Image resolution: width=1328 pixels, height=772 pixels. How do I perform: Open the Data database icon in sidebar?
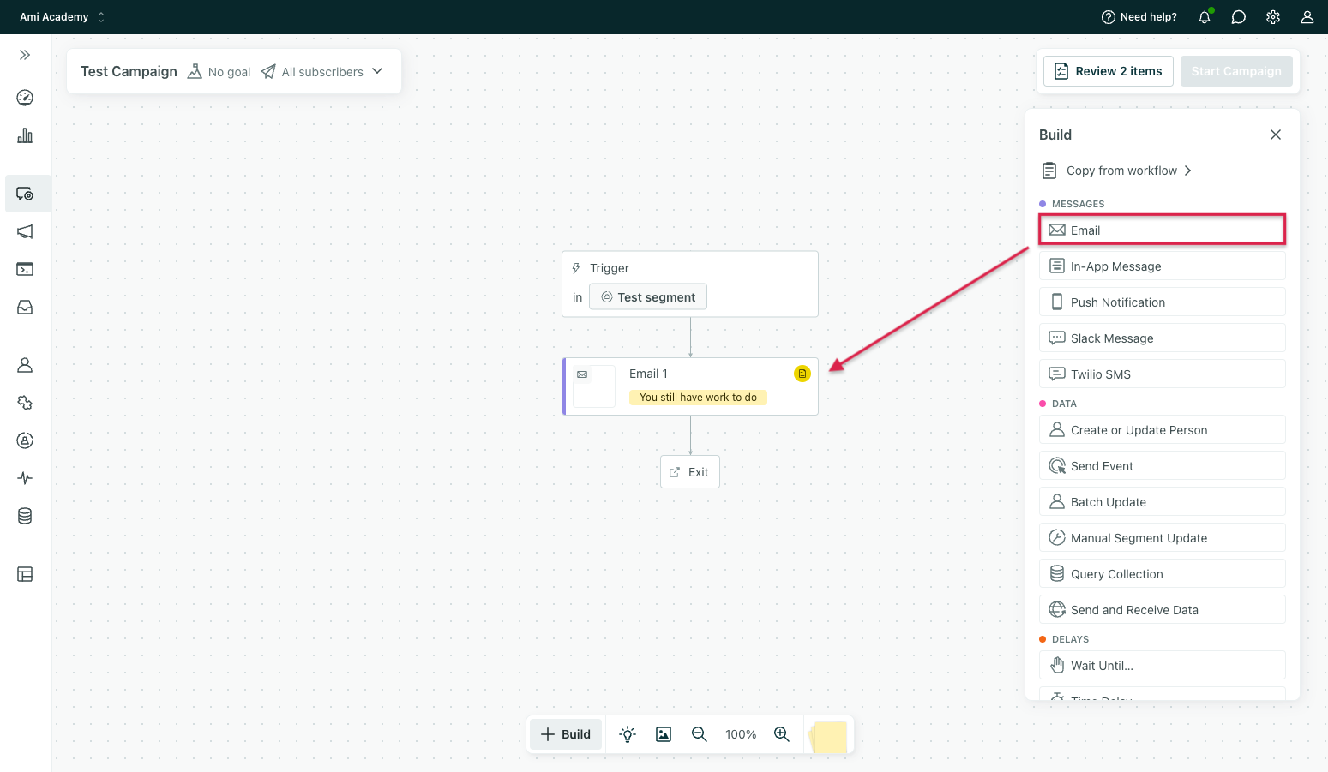25,516
